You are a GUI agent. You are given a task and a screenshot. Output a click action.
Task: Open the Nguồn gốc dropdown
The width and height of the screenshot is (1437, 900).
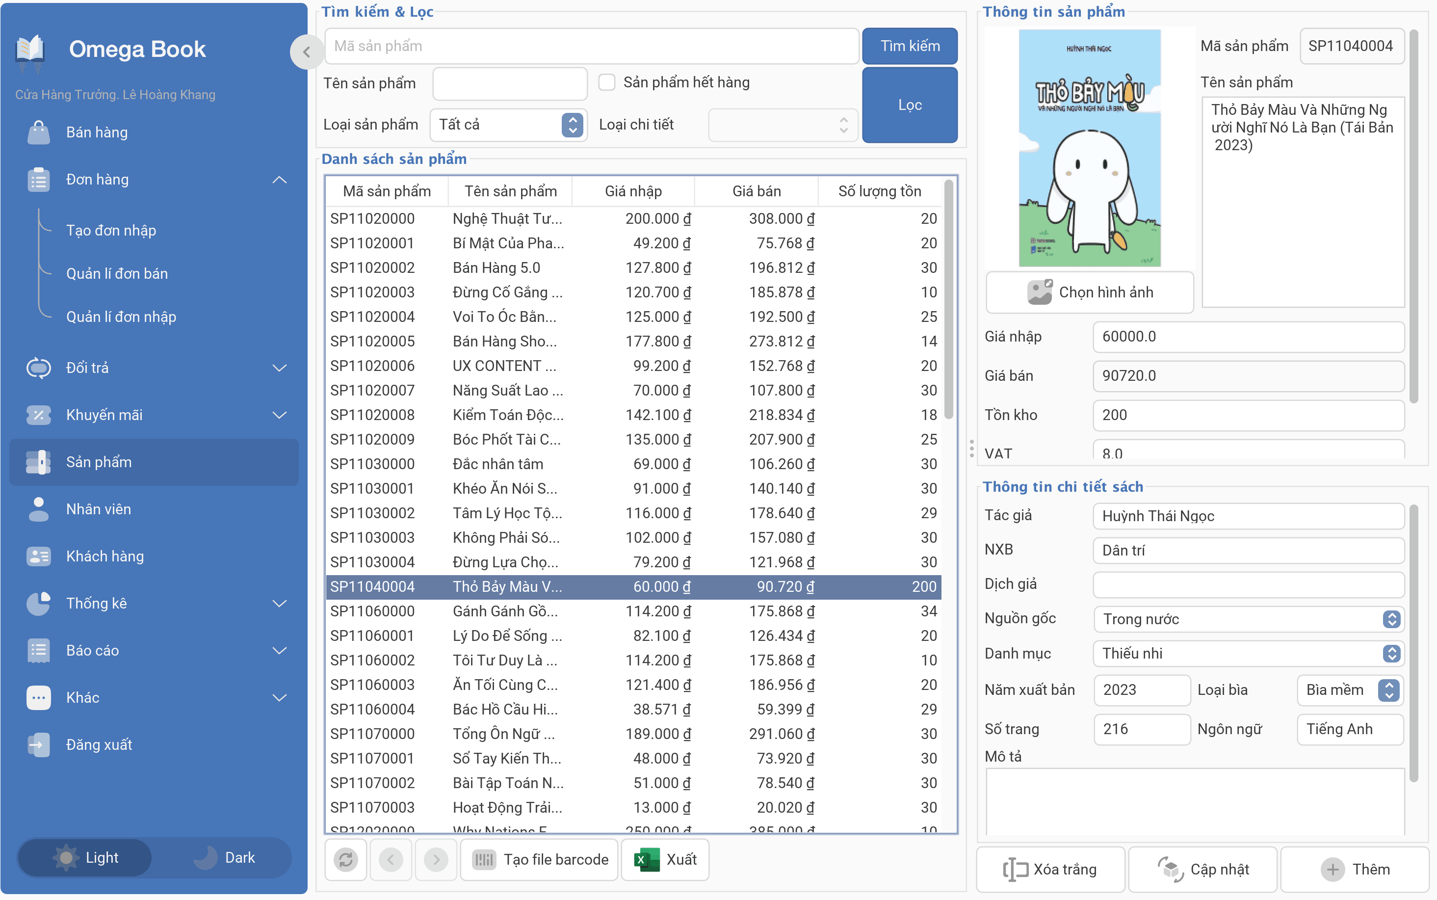[1249, 619]
